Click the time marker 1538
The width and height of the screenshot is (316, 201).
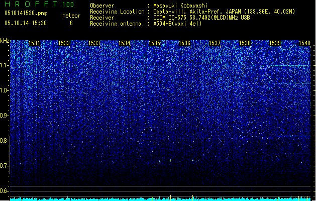coord(245,43)
